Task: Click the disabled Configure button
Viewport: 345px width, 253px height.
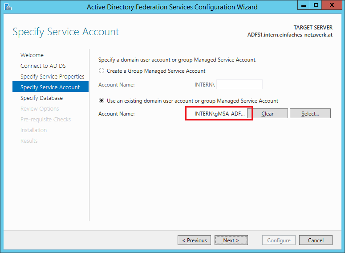Action: [x=279, y=240]
